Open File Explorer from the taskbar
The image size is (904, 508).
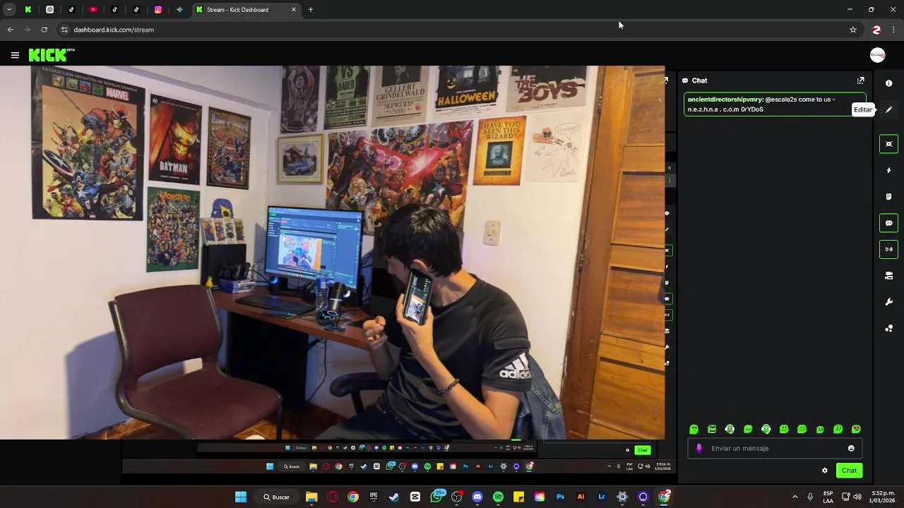311,497
